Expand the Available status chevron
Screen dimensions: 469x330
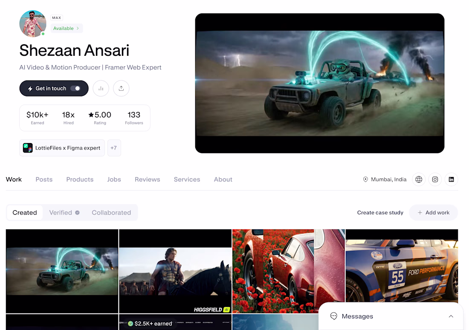click(x=78, y=29)
